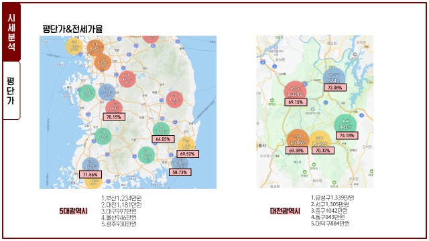
Task: Open the 시세분석 side tab
Action: click(x=11, y=32)
